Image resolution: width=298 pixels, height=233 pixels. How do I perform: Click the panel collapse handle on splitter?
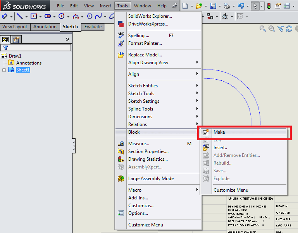pyautogui.click(x=74, y=146)
